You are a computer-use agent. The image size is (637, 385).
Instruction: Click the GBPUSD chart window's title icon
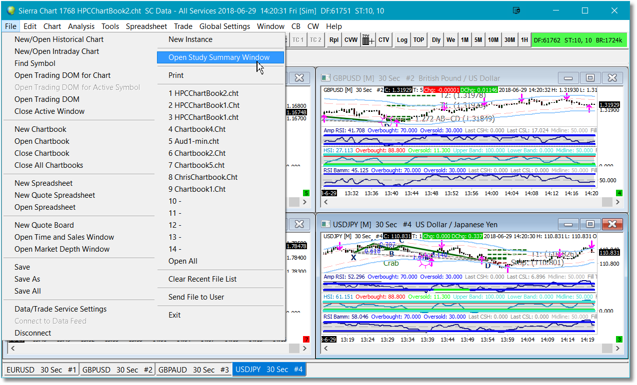pos(326,78)
